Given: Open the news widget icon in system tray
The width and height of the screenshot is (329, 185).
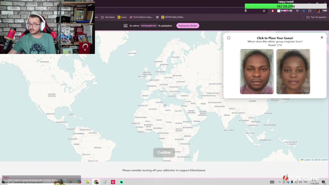Looking at the screenshot, I should [272, 182].
